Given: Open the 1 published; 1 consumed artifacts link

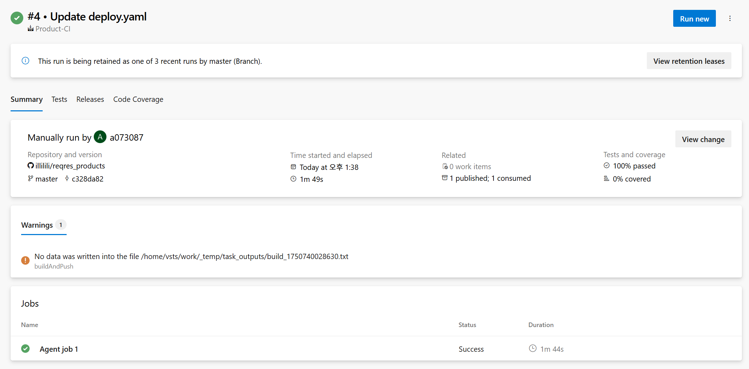Looking at the screenshot, I should click(x=493, y=178).
